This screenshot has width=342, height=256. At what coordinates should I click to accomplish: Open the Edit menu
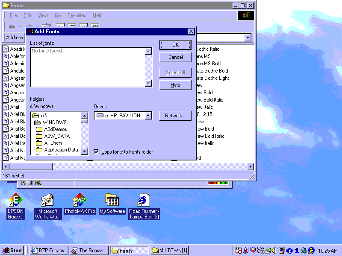tap(27, 15)
